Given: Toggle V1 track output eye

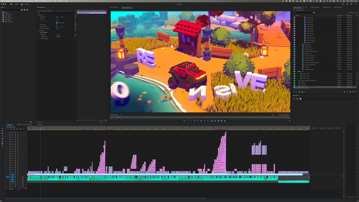Looking at the screenshot, I should (18, 174).
